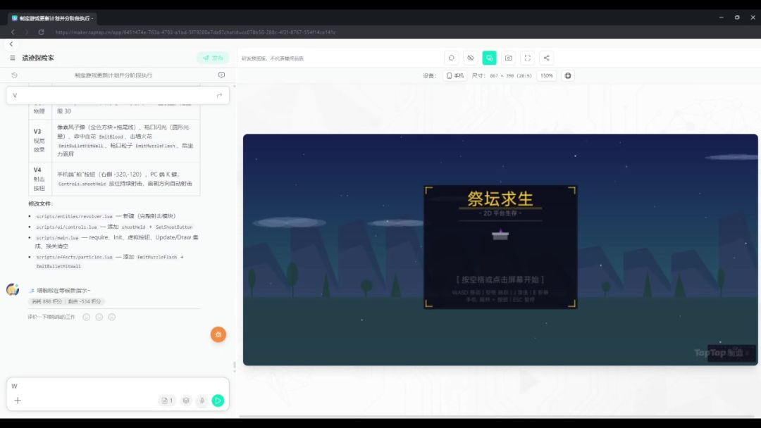The height and width of the screenshot is (428, 761).
Task: Click the microphone voice input icon
Action: [x=202, y=401]
